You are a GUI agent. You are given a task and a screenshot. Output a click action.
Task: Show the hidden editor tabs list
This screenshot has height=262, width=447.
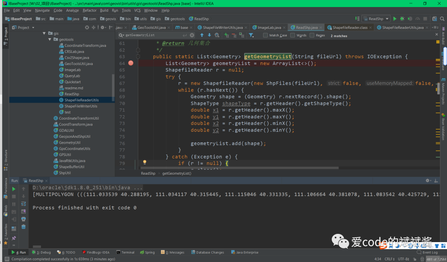coord(435,27)
